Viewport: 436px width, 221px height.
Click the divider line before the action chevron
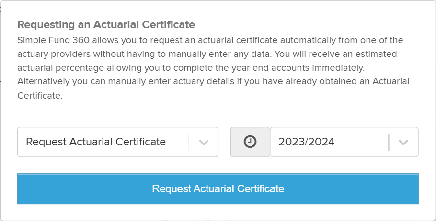(189, 142)
